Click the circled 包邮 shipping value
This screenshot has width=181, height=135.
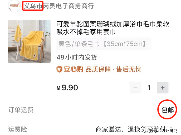coord(168,110)
